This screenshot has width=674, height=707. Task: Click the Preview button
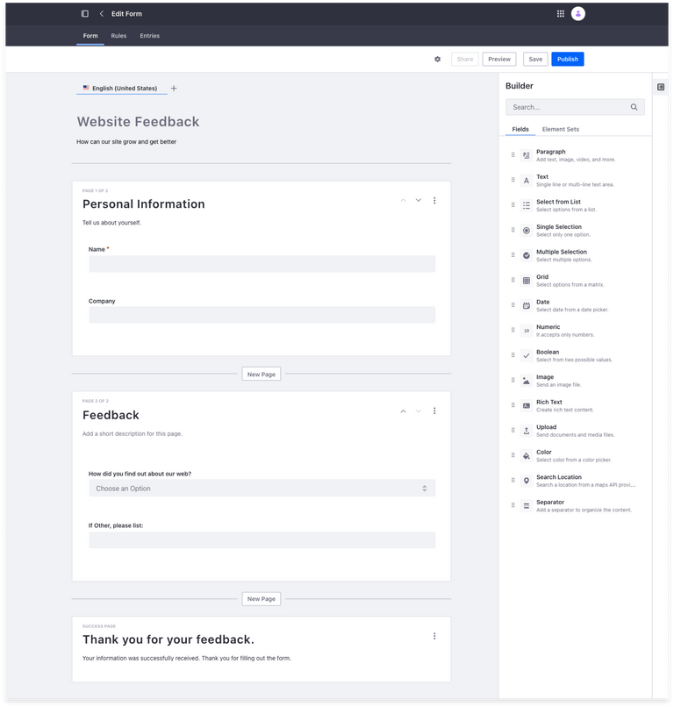point(498,59)
